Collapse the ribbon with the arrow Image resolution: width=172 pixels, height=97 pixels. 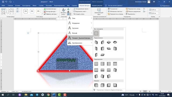[x=170, y=17]
